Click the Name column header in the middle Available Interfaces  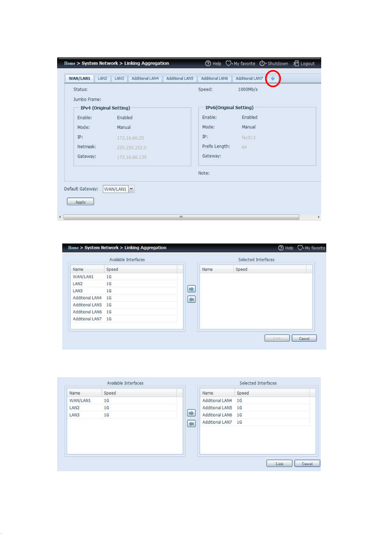point(87,269)
